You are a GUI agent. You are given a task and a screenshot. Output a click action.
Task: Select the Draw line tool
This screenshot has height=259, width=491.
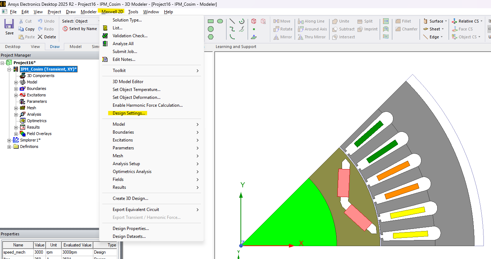click(232, 21)
